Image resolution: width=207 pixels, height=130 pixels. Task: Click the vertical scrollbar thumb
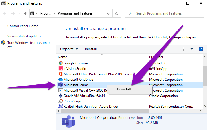[205, 76]
